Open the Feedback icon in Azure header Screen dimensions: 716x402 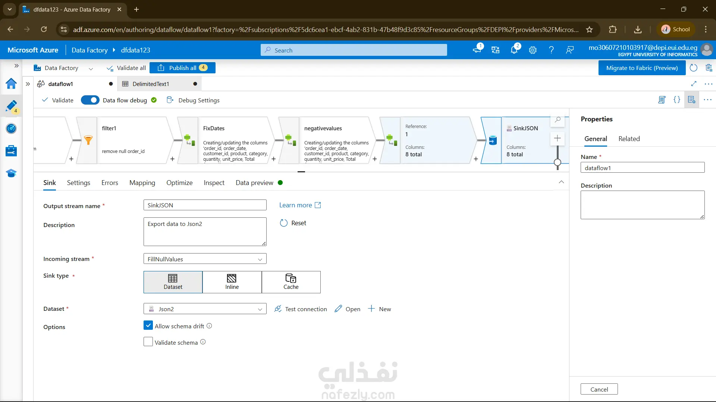[570, 50]
